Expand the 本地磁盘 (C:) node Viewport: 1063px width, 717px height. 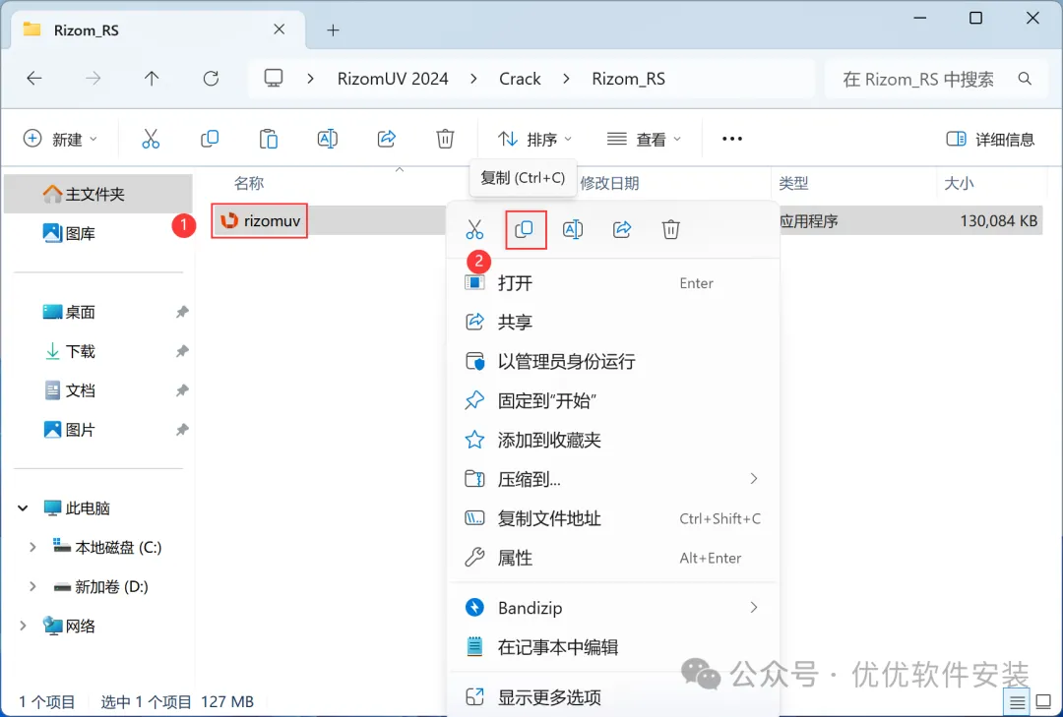31,547
